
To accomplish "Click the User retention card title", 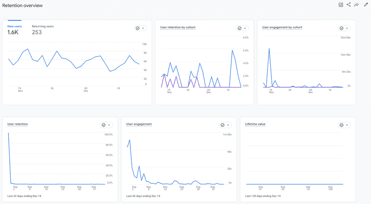I will pyautogui.click(x=18, y=124).
